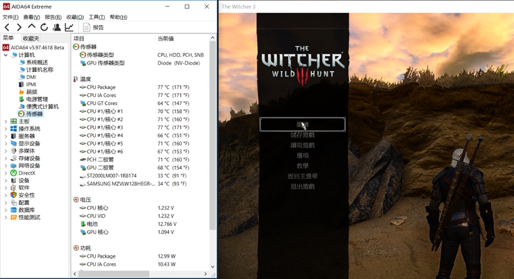This screenshot has width=514, height=279.
Task: Refresh the AIDA64 sensor readings
Action: 44,28
